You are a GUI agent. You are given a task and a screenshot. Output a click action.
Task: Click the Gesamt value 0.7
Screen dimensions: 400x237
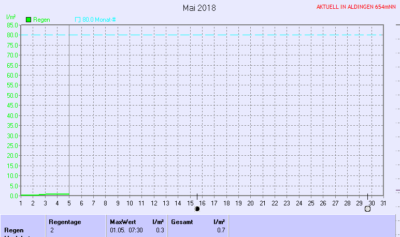[221, 230]
